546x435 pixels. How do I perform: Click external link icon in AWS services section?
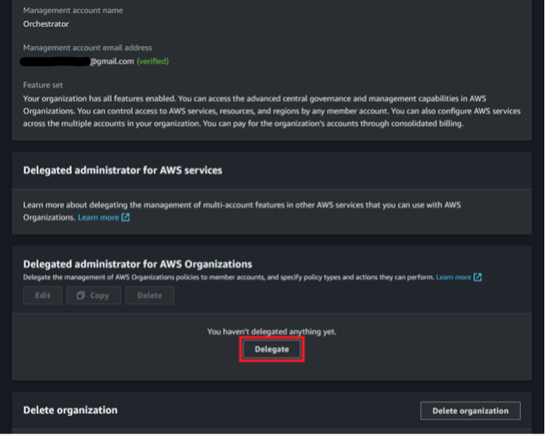126,217
